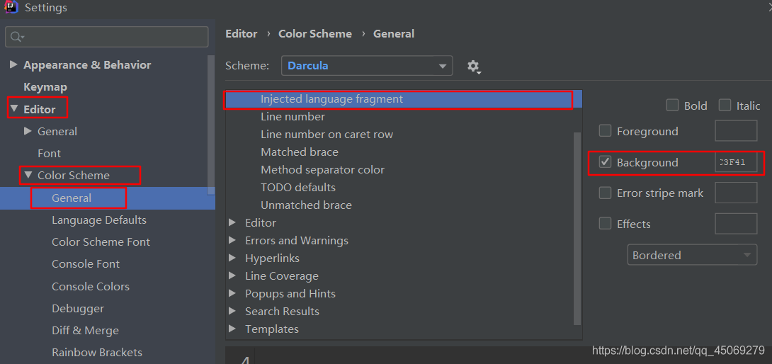This screenshot has width=772, height=364.
Task: Open Font settings page
Action: [50, 153]
